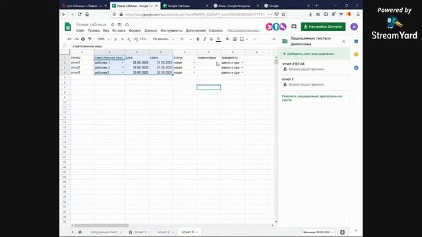Undo the last action
Image resolution: width=422 pixels, height=237 pixels.
(x=70, y=39)
